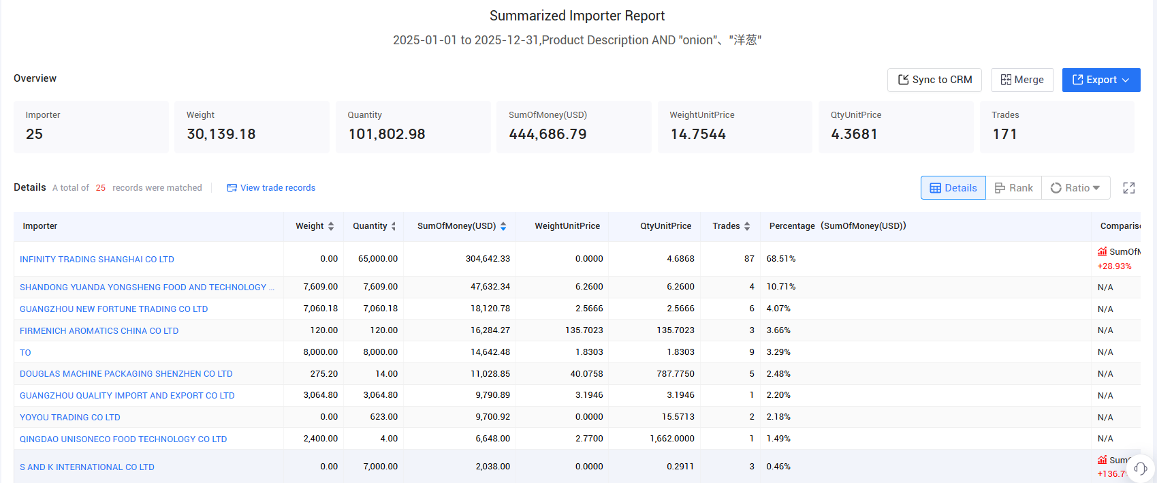Open the Export dropdown
Image resolution: width=1157 pixels, height=483 pixels.
pyautogui.click(x=1101, y=80)
